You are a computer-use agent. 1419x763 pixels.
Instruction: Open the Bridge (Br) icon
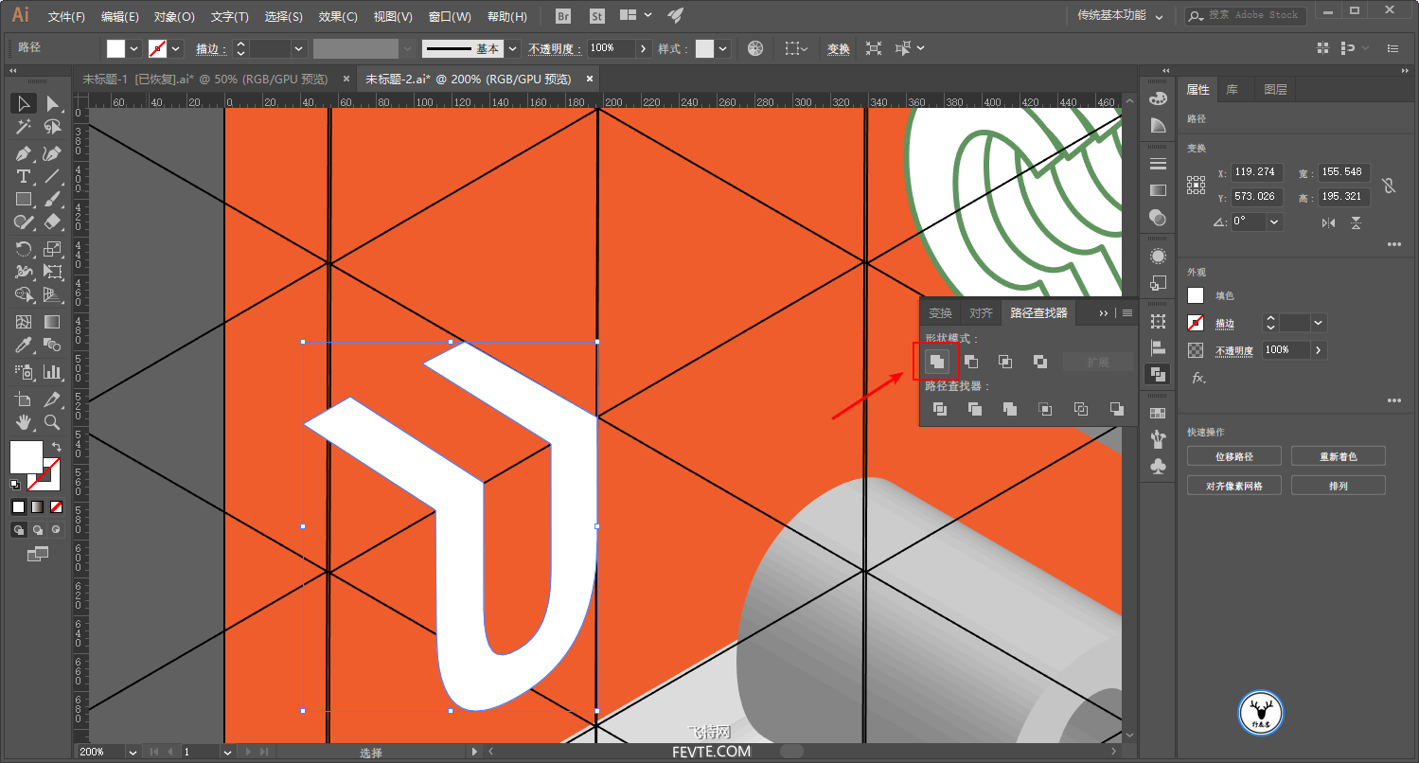(x=563, y=16)
